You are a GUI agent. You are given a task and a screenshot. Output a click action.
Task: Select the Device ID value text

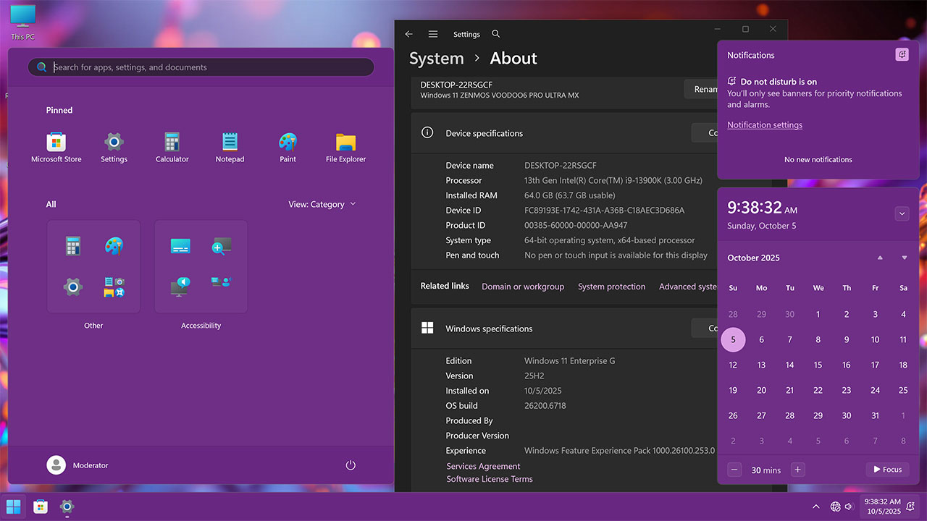(604, 211)
